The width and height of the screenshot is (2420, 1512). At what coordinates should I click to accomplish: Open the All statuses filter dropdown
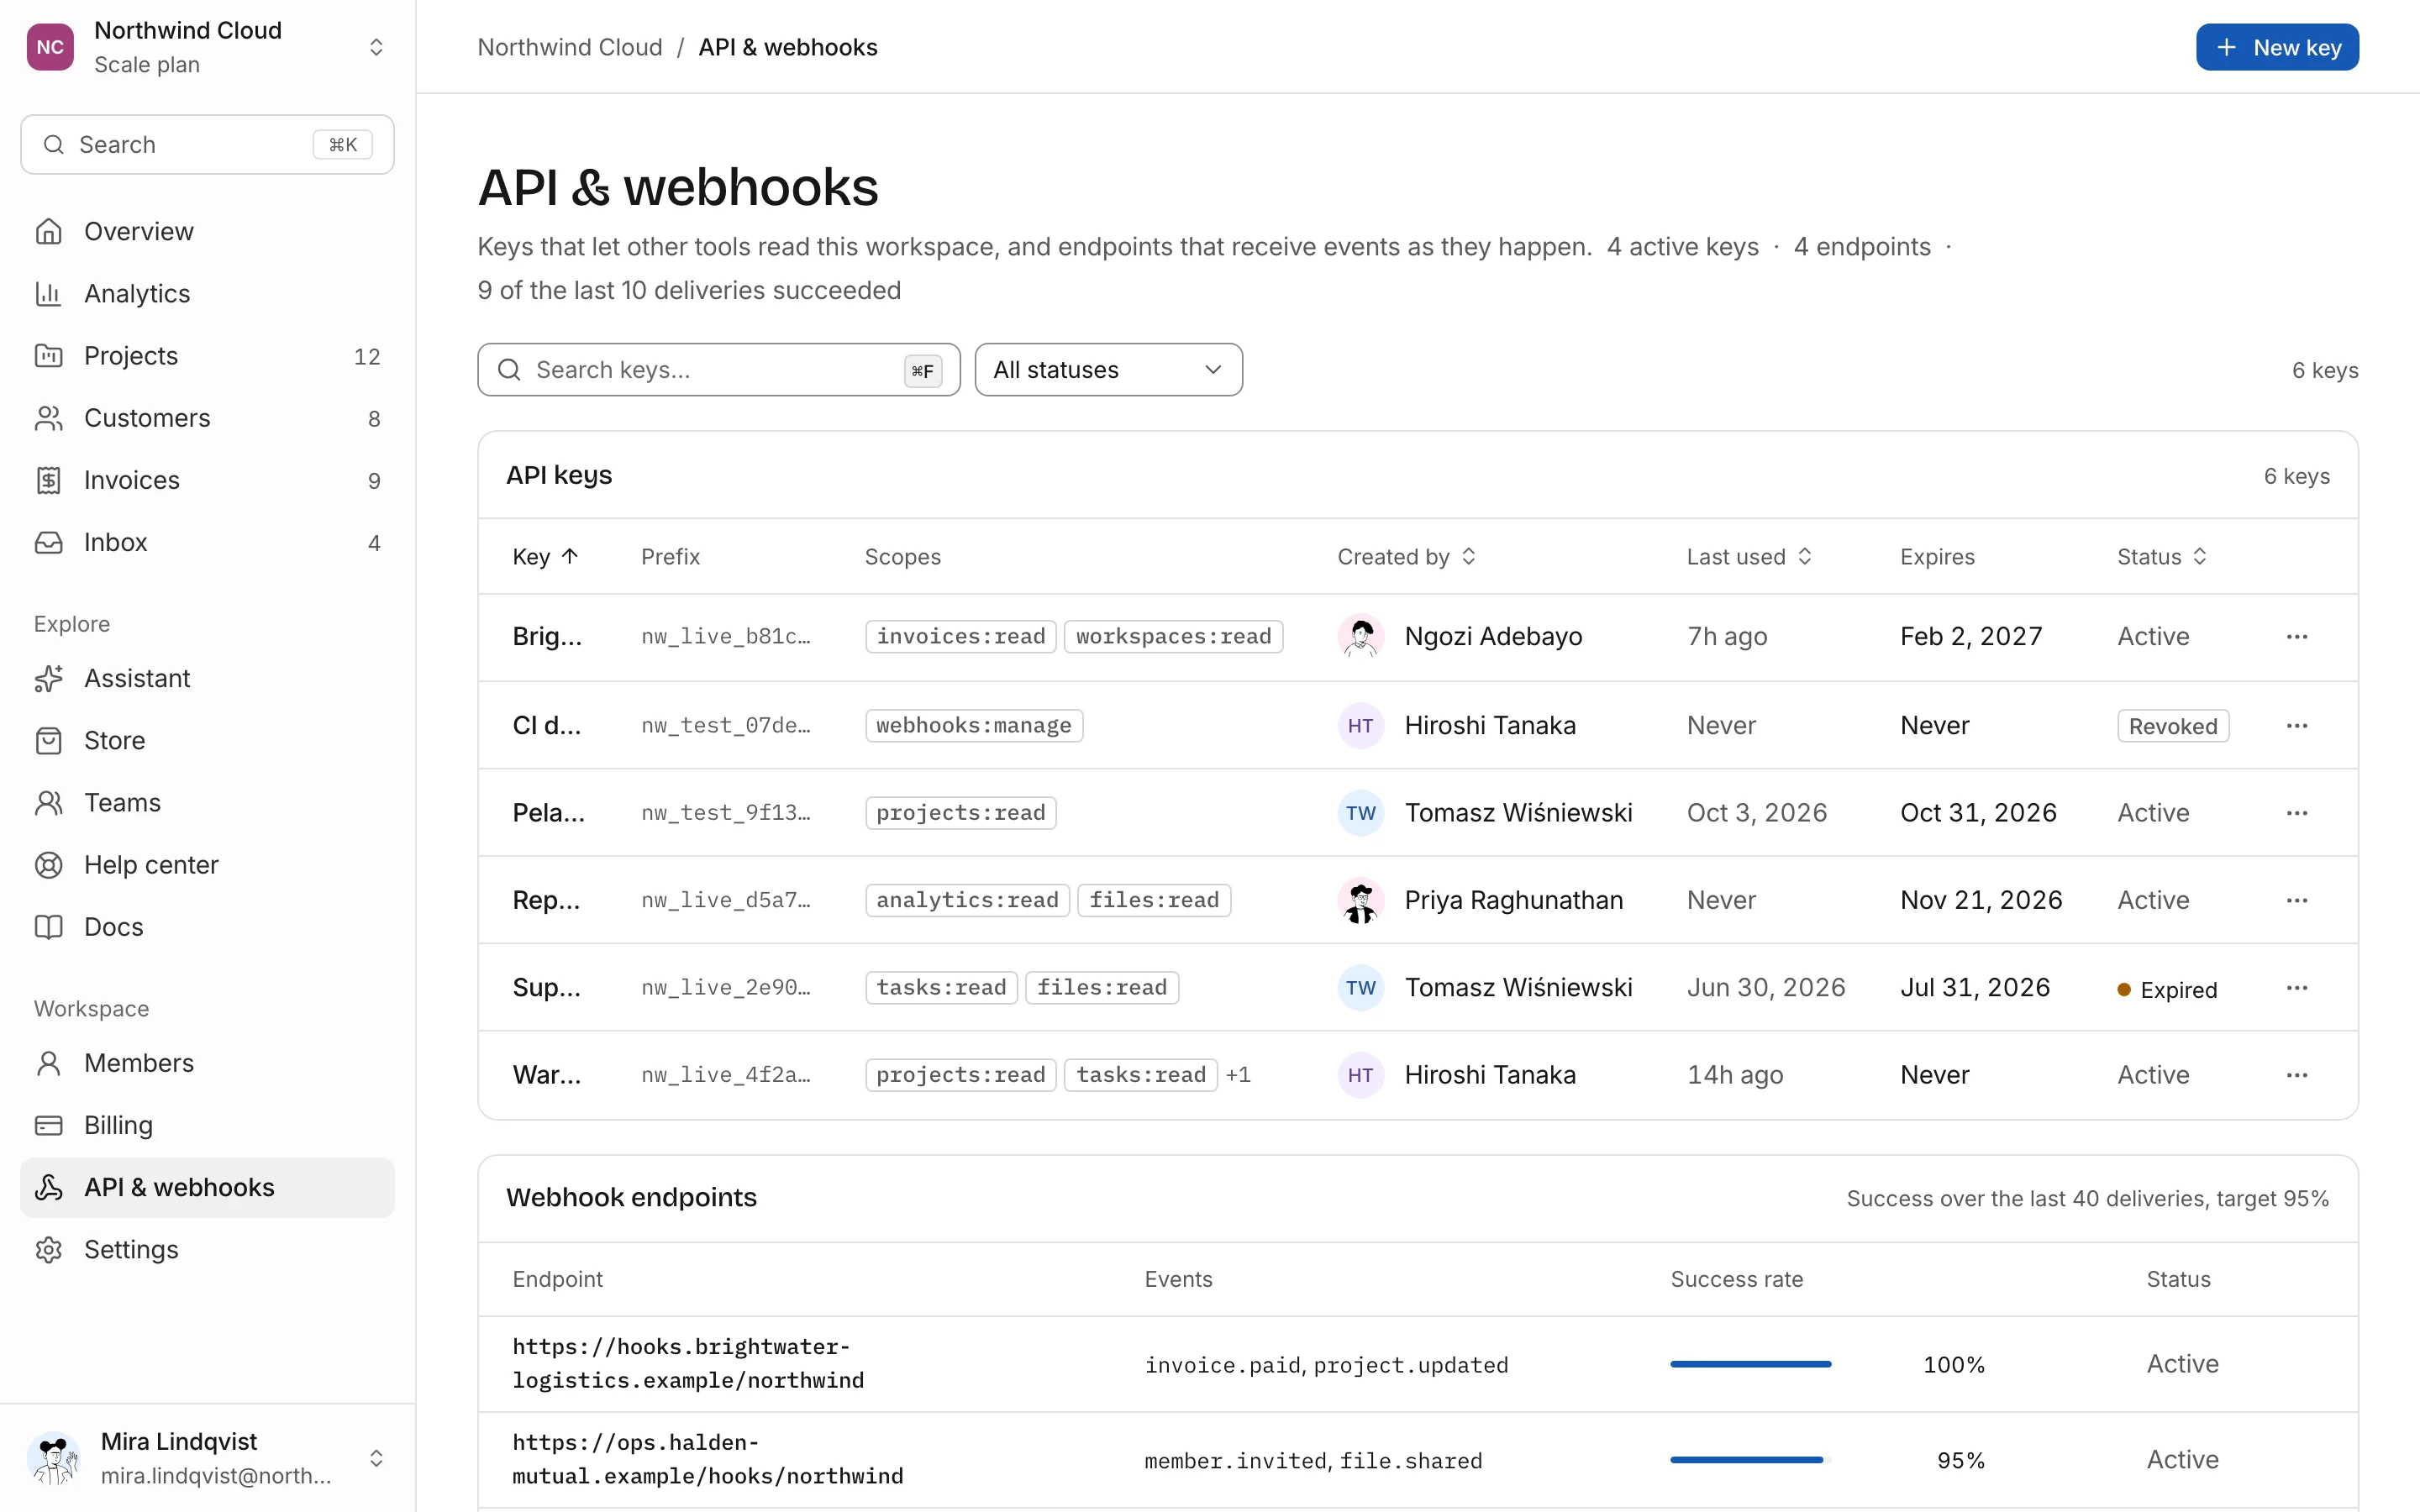point(1108,370)
